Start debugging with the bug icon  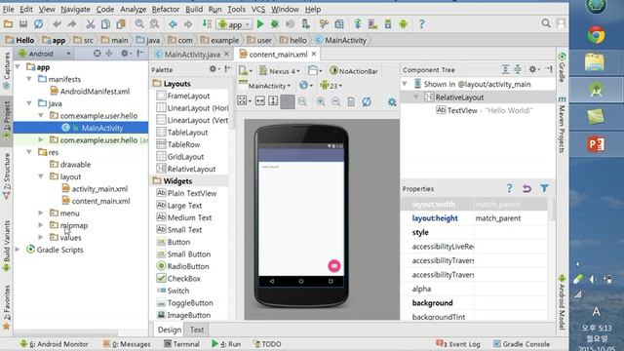click(275, 24)
